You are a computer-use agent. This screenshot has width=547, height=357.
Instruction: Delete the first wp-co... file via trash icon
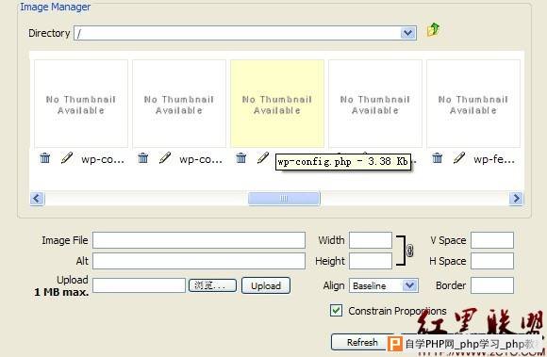tap(44, 158)
